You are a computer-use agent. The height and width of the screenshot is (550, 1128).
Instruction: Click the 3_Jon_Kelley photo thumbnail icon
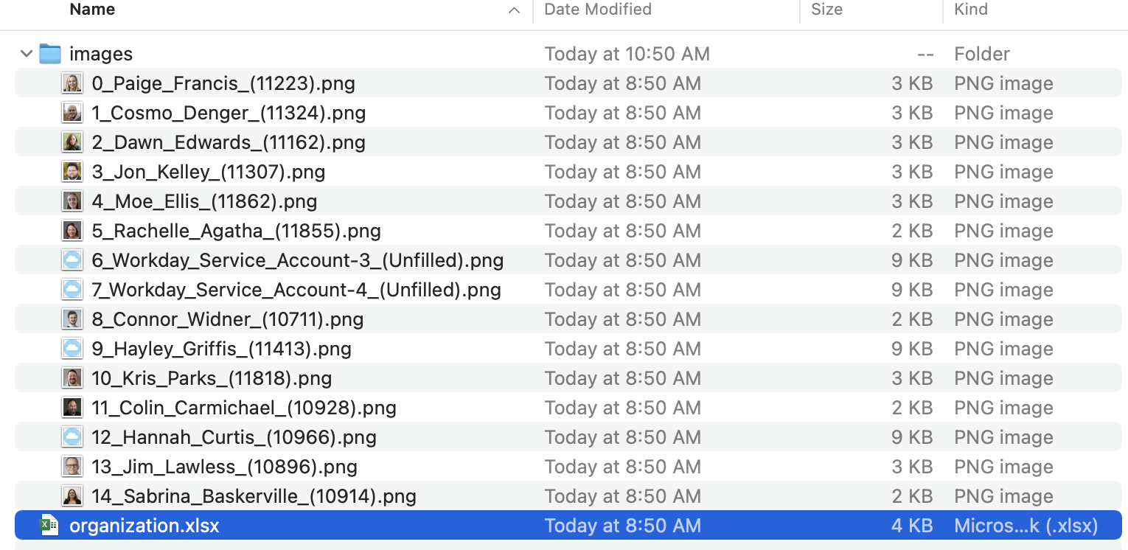[72, 172]
